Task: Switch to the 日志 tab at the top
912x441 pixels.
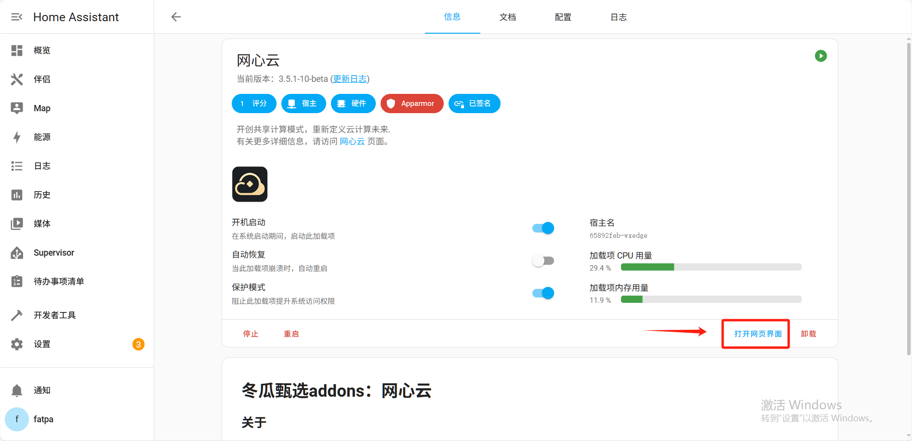Action: click(x=619, y=17)
